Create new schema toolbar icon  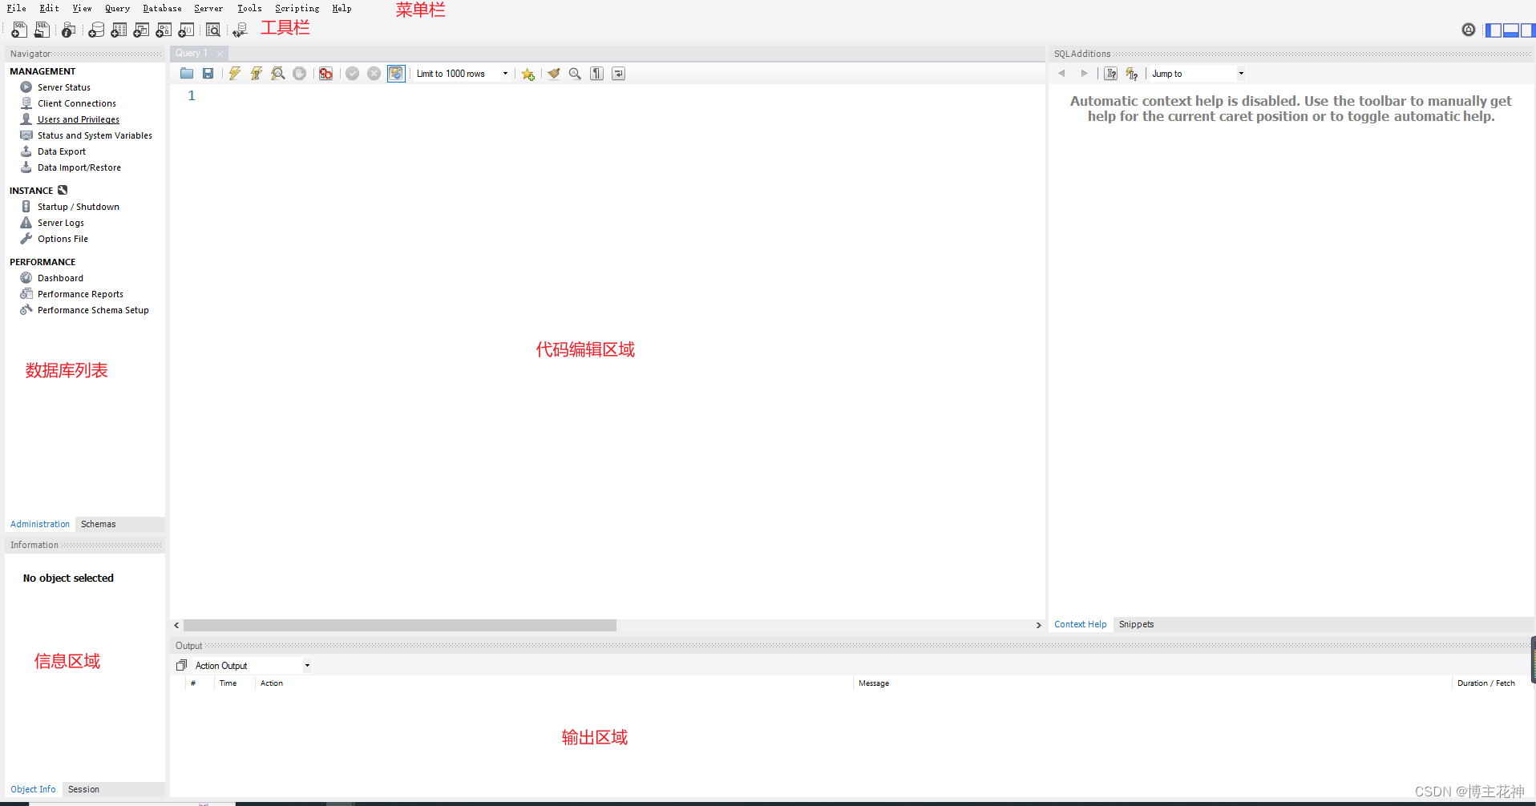(x=95, y=30)
